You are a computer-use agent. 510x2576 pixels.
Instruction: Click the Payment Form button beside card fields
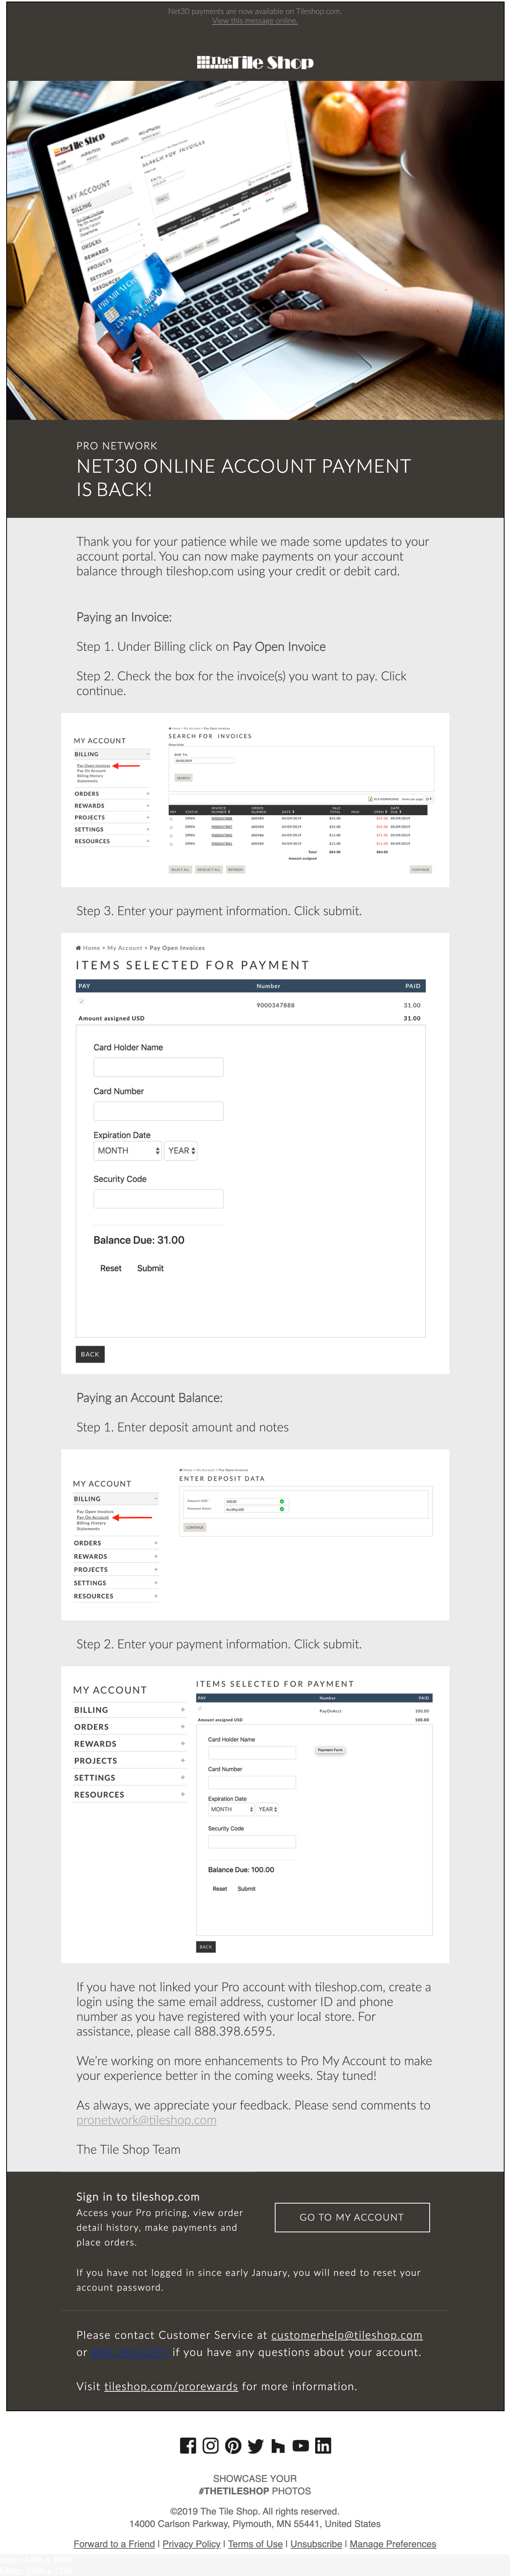click(x=330, y=1750)
